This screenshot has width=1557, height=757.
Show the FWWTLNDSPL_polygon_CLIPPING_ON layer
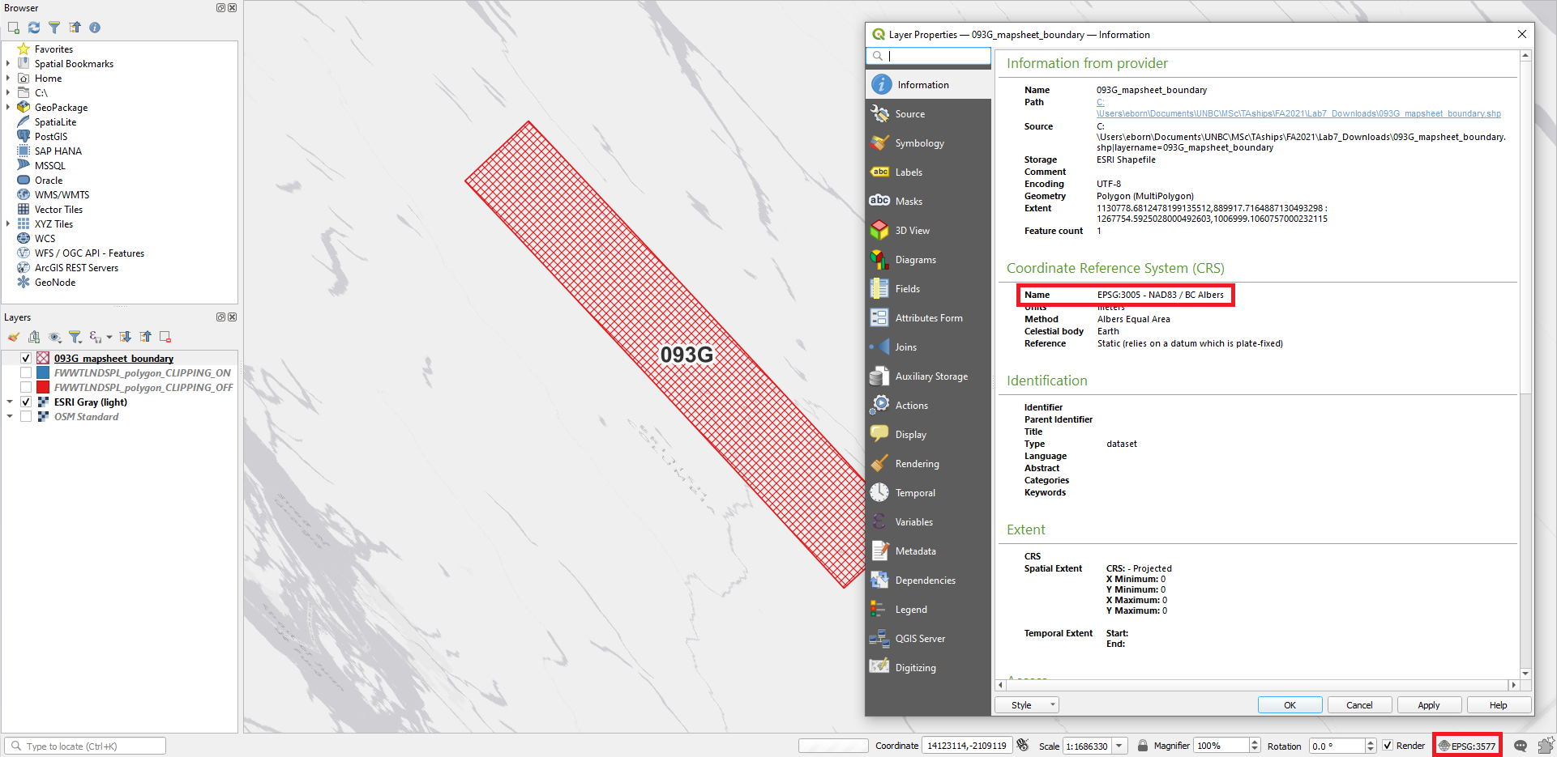[26, 372]
